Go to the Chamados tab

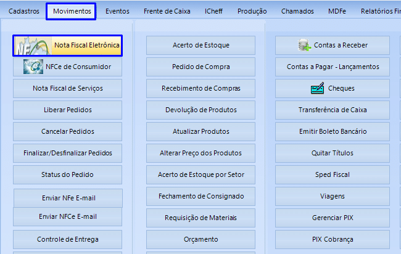point(297,11)
